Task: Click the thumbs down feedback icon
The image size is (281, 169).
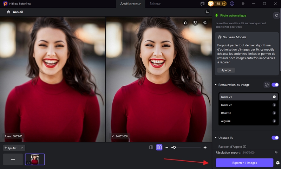Action: coord(195,22)
